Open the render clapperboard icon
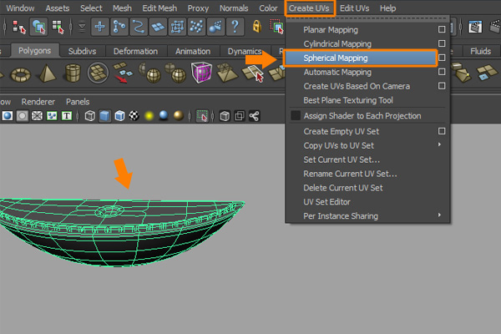 pyautogui.click(x=476, y=28)
